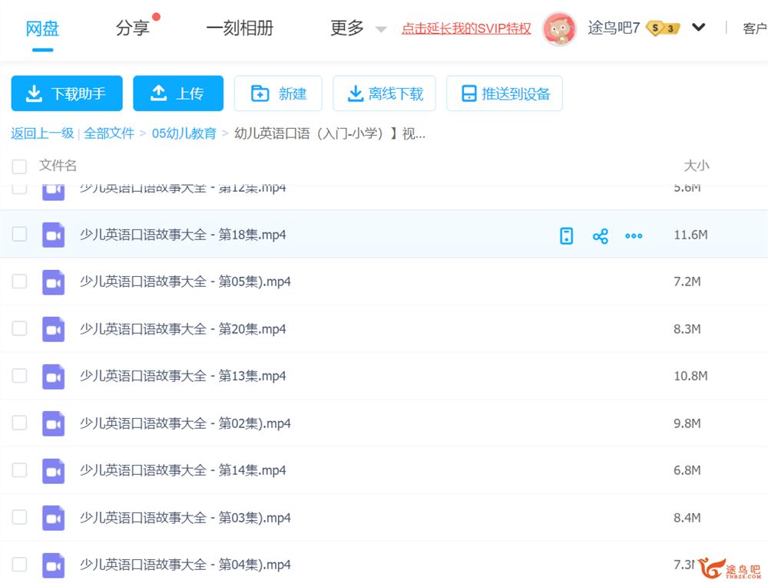Click the video icon of 第02集).mp4

pos(54,423)
